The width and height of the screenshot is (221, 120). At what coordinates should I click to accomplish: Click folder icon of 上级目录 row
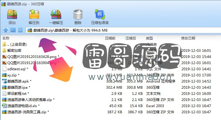[x=4, y=44]
